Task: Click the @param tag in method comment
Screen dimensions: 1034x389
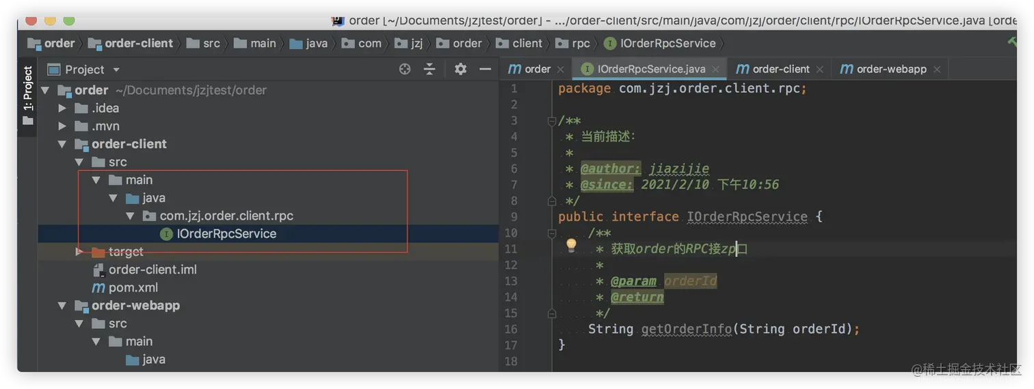Action: pos(633,281)
